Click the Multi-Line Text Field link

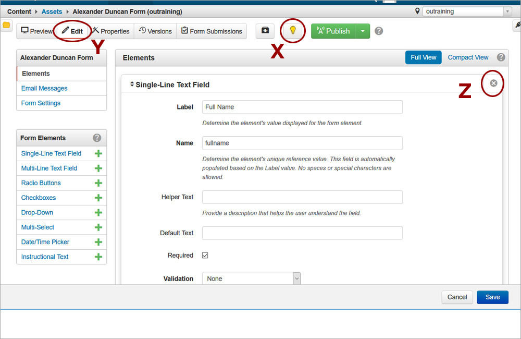point(49,168)
